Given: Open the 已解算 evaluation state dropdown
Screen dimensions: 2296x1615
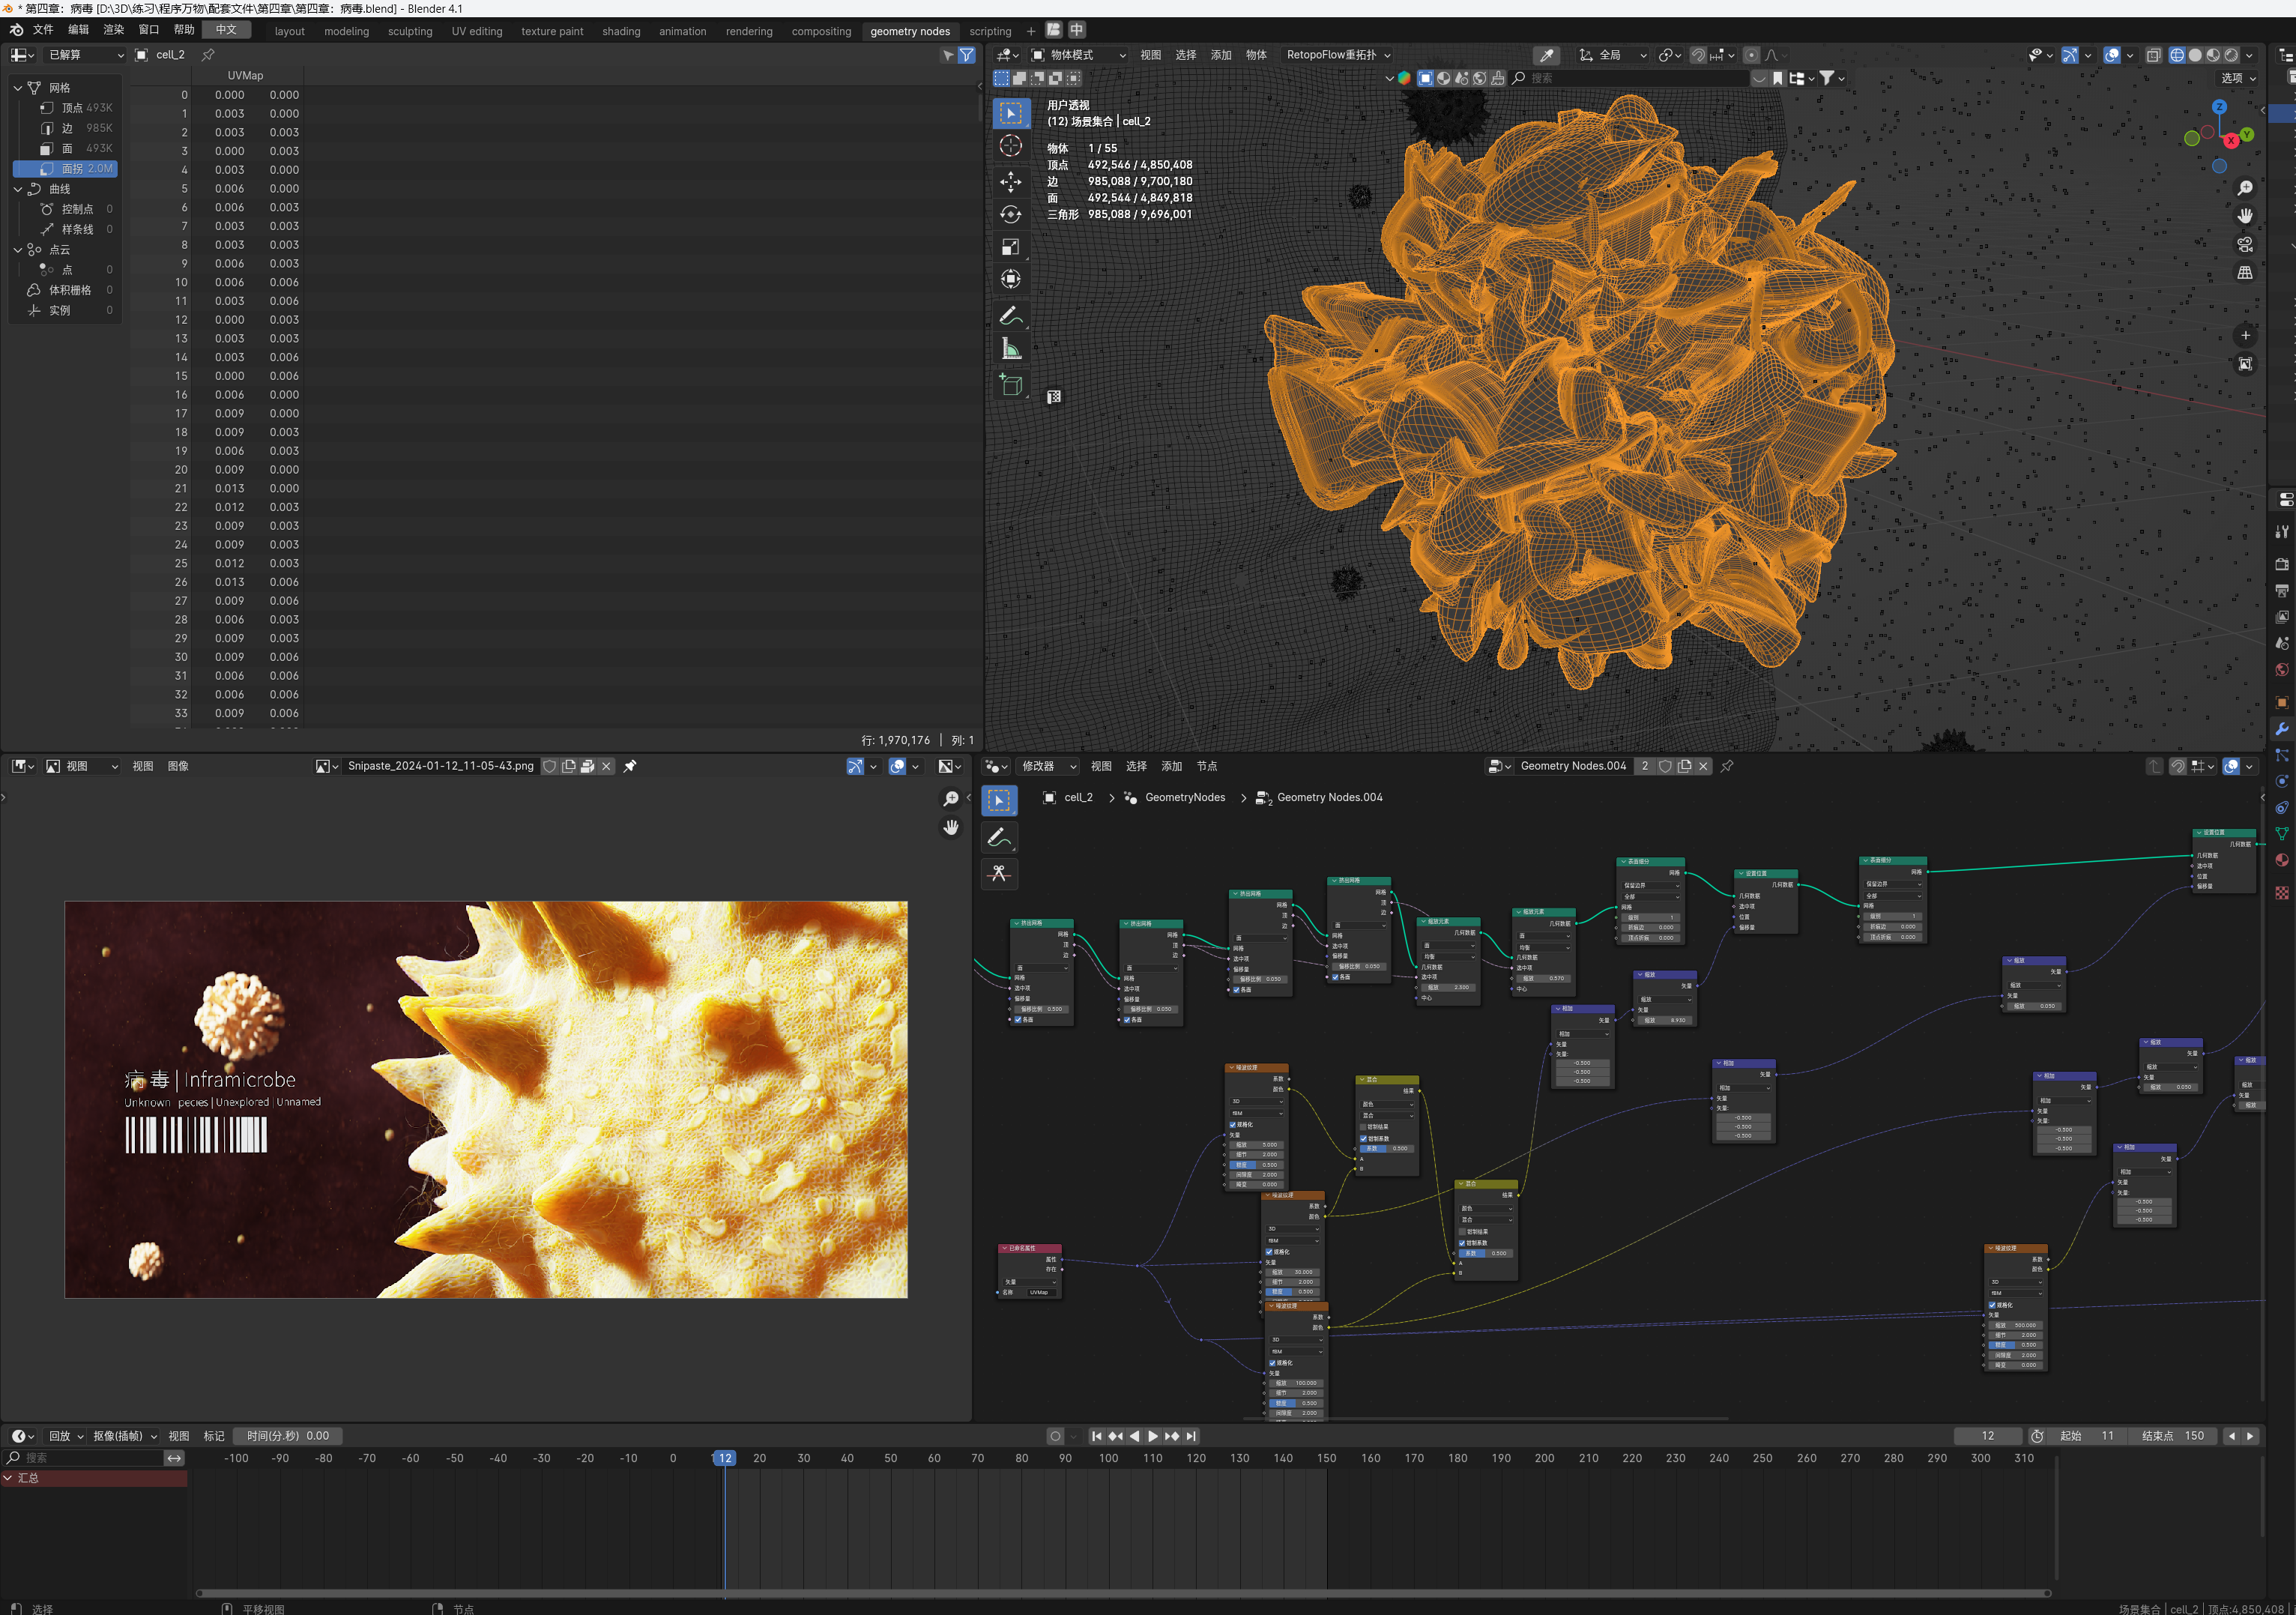Looking at the screenshot, I should (x=85, y=55).
